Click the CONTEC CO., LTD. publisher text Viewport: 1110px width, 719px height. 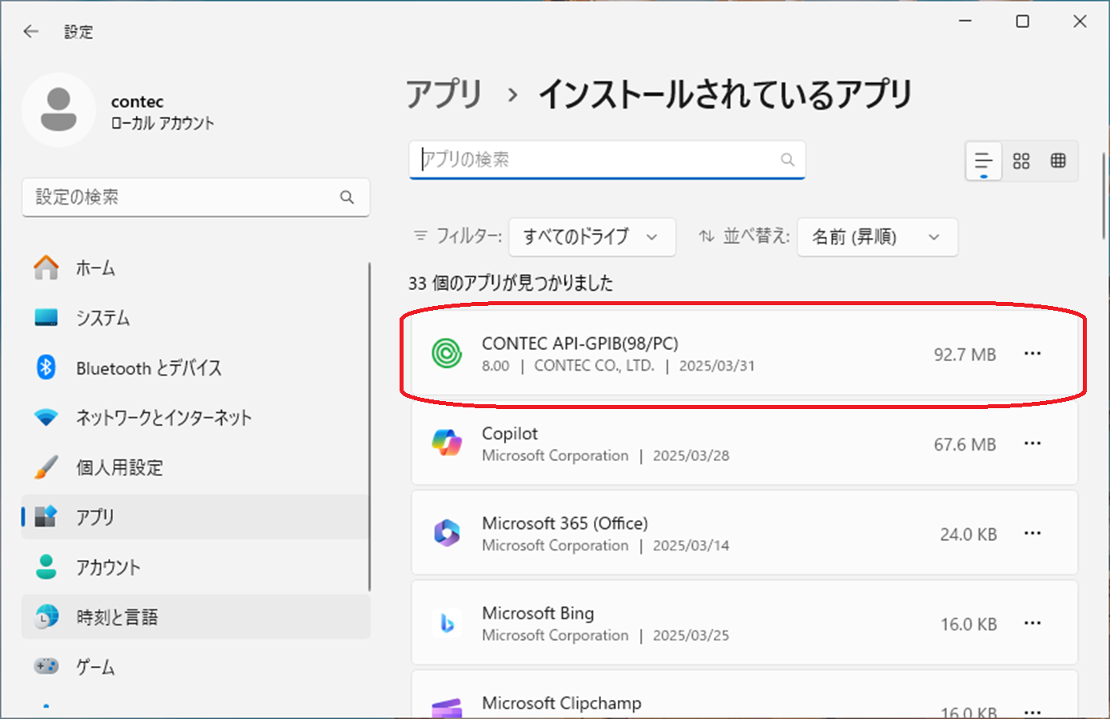594,366
